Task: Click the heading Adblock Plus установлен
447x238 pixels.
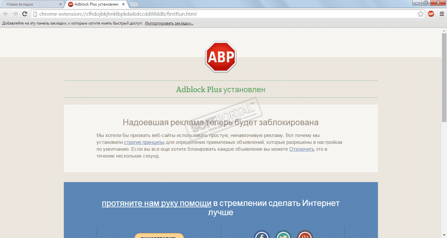Action: click(x=221, y=89)
